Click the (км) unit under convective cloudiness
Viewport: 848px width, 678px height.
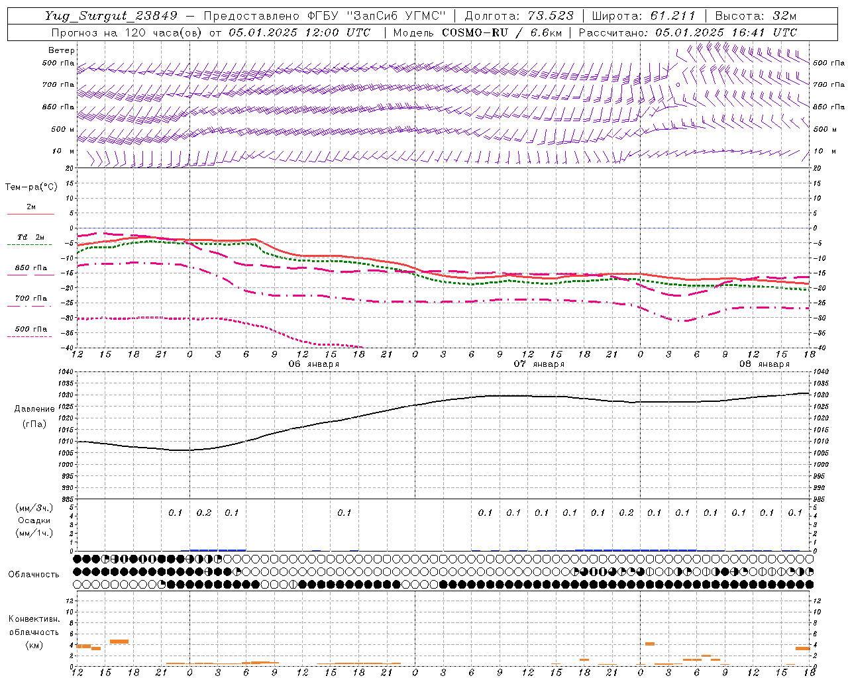[34, 645]
